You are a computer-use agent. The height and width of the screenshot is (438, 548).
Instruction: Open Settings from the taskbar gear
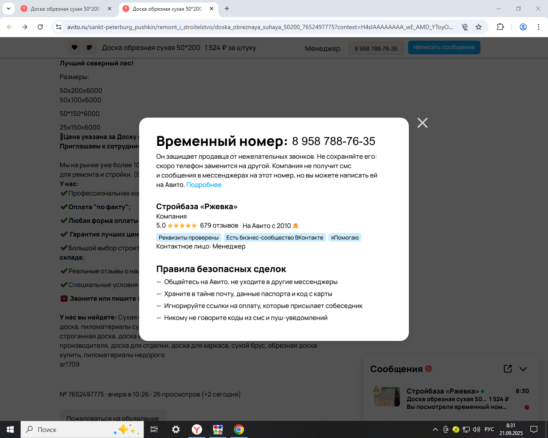(x=176, y=429)
